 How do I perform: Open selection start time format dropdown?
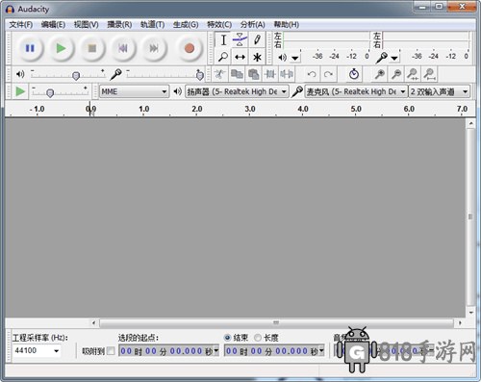click(216, 350)
